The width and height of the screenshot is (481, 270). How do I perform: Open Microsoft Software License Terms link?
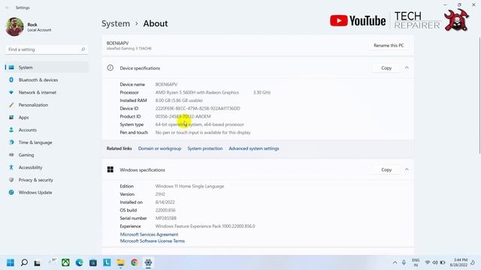pos(152,241)
